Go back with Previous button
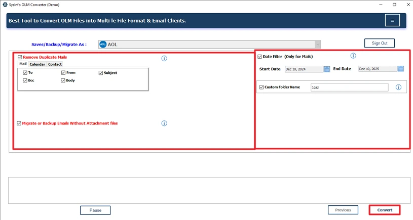The width and height of the screenshot is (413, 220). pos(343,210)
